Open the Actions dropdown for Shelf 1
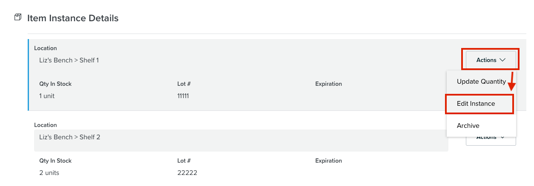This screenshot has height=186, width=534. [x=491, y=60]
